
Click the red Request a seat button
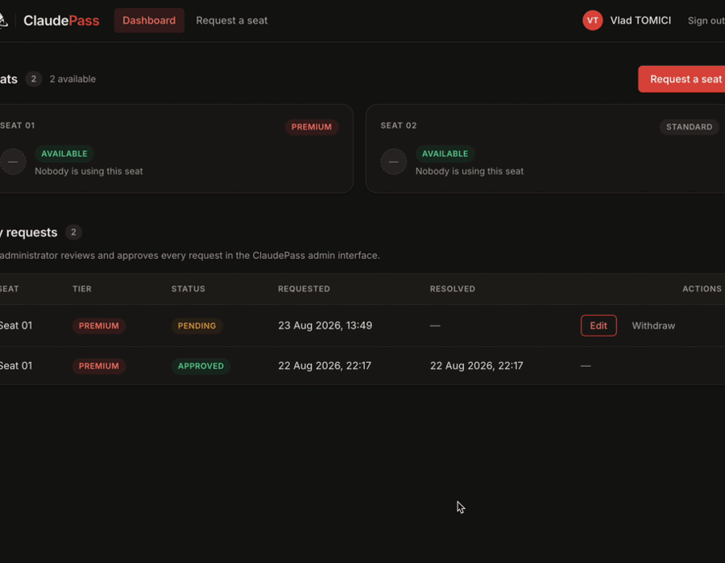point(681,79)
